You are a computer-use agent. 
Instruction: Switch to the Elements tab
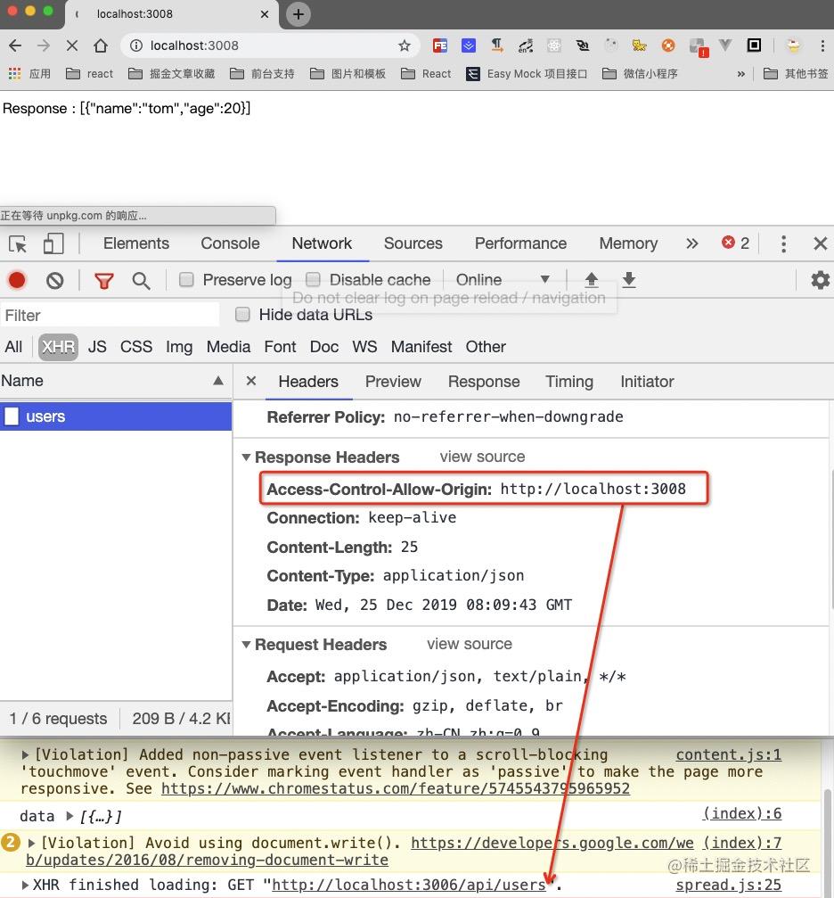point(136,243)
